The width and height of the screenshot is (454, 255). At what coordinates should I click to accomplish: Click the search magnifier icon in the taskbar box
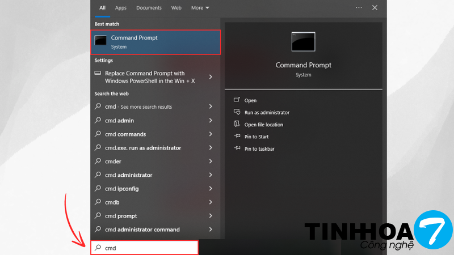pyautogui.click(x=98, y=248)
